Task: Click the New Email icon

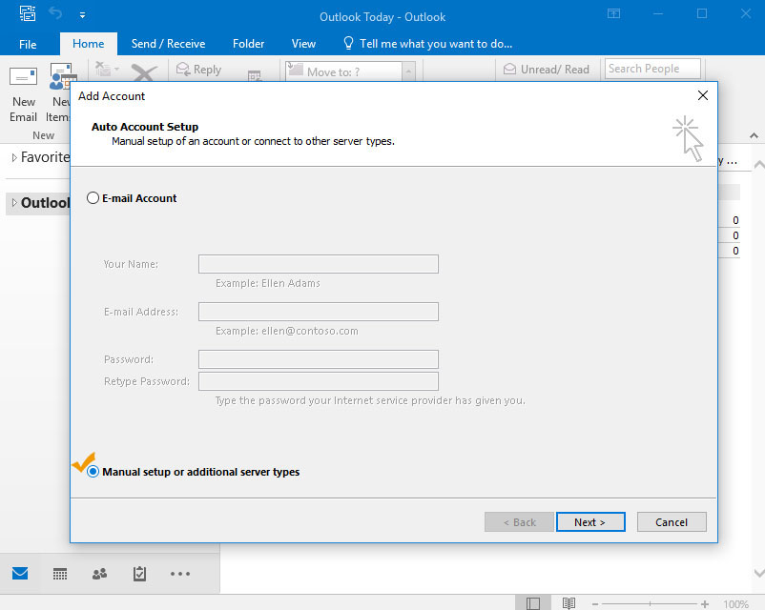Action: (x=24, y=76)
